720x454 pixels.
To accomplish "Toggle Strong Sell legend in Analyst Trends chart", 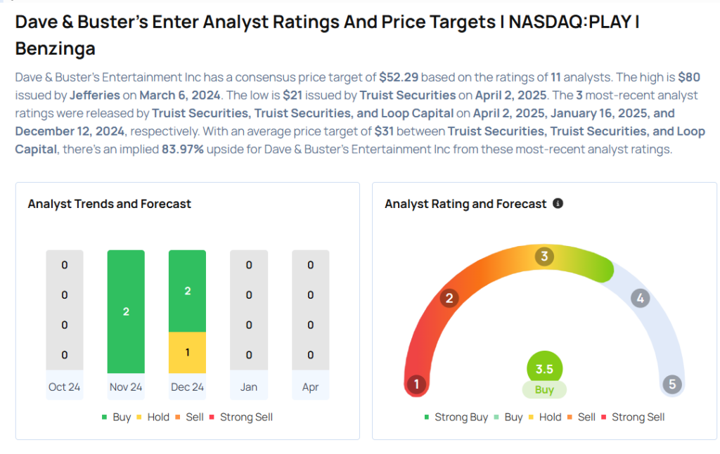I will pos(241,417).
